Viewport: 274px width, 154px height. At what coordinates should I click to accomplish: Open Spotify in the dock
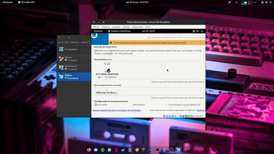tap(103, 150)
